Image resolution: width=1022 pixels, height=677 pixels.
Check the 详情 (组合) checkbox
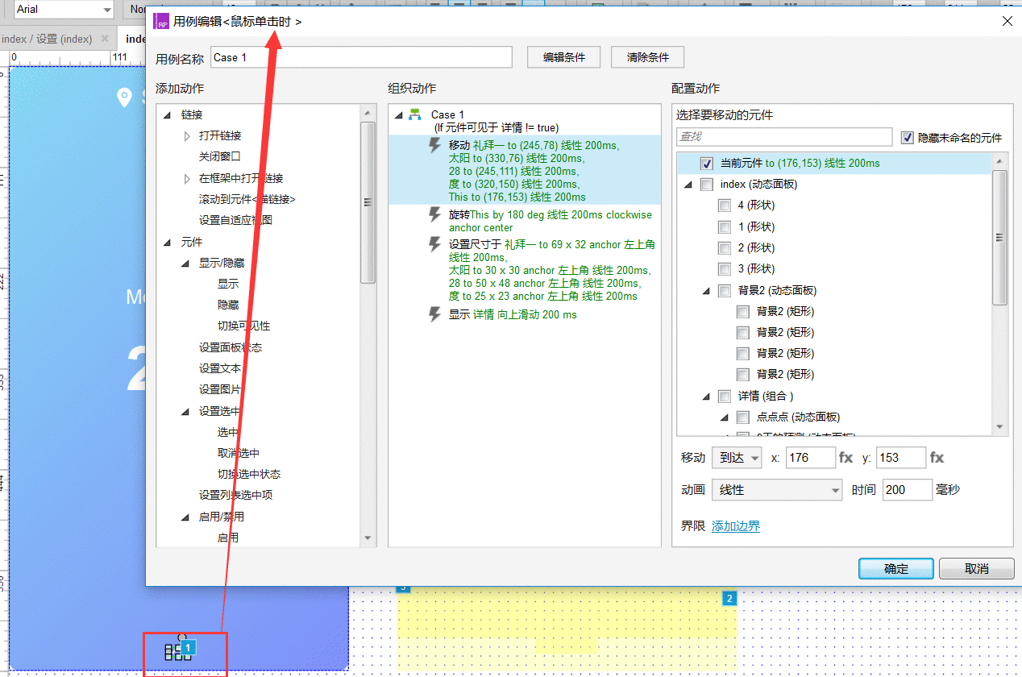click(725, 396)
